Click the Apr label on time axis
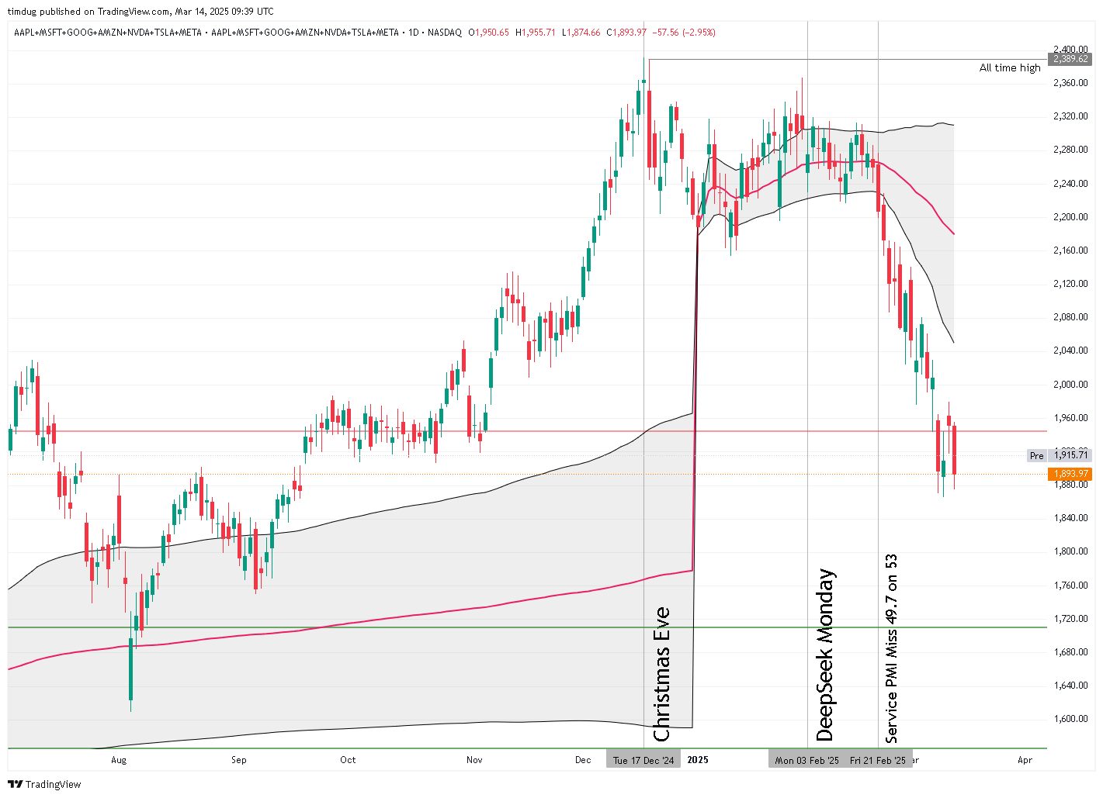 1025,760
